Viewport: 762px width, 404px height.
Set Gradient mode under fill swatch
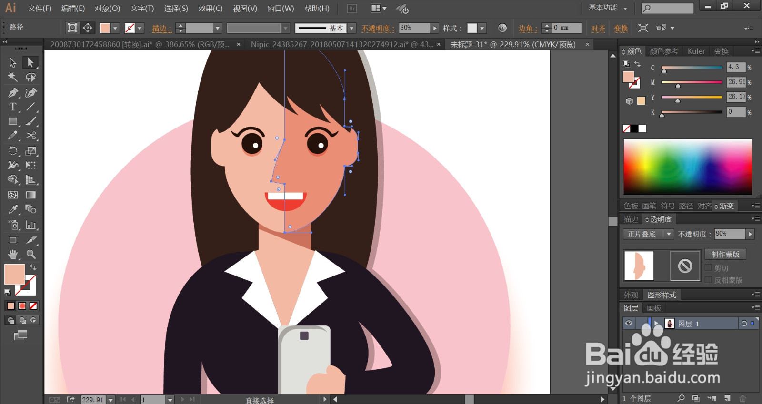pyautogui.click(x=22, y=305)
